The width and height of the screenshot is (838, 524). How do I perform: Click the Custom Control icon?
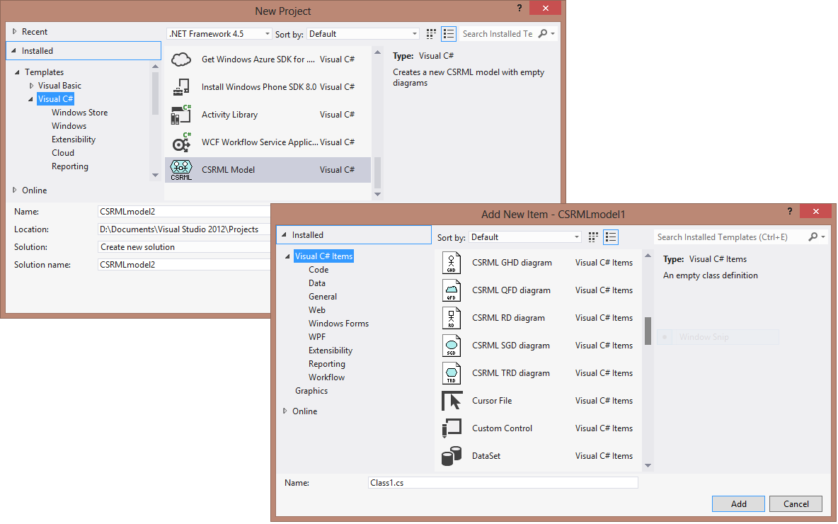click(452, 428)
